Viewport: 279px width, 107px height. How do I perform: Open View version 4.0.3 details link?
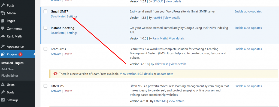(x=136, y=74)
